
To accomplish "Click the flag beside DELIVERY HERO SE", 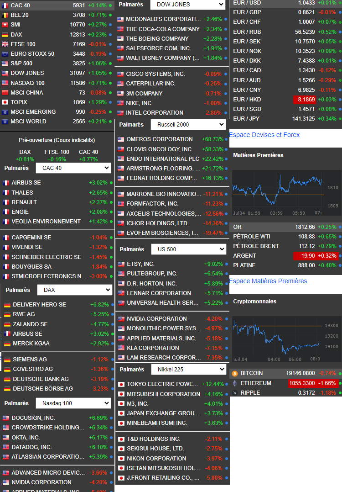I will [7, 305].
